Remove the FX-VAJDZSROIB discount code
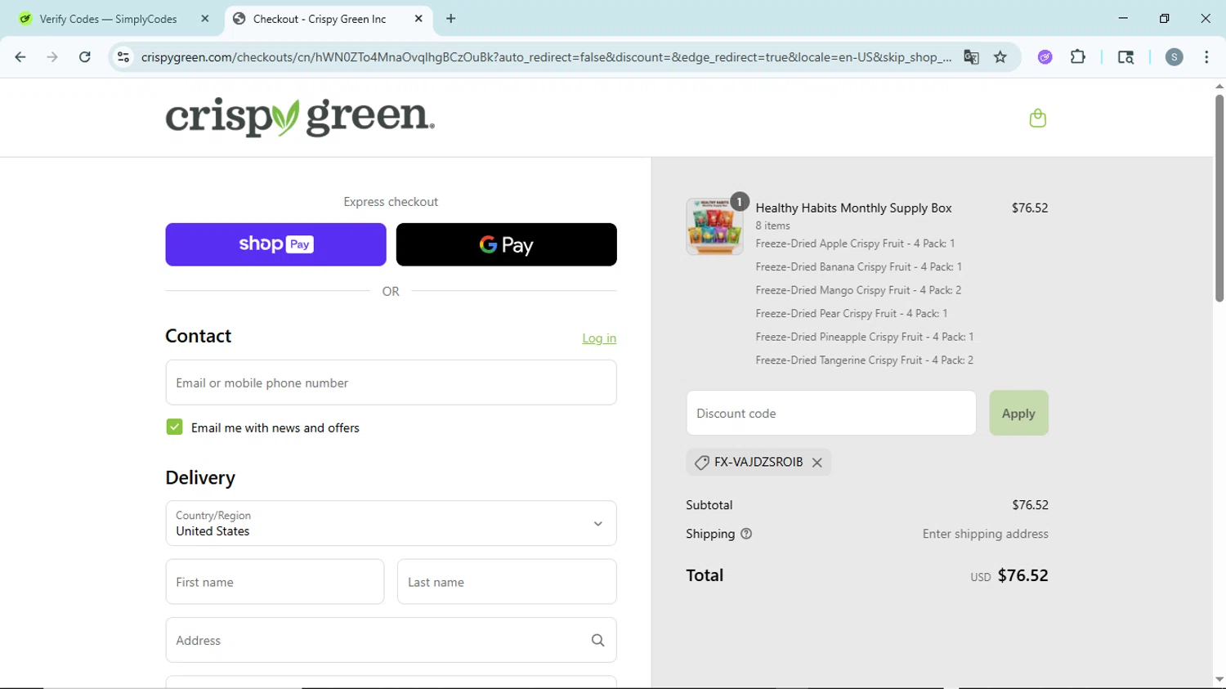 pyautogui.click(x=817, y=463)
